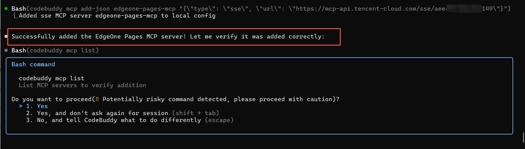Click the "List MCP servers to verify addition" description
Screen dimensions: 525x149
[82, 85]
